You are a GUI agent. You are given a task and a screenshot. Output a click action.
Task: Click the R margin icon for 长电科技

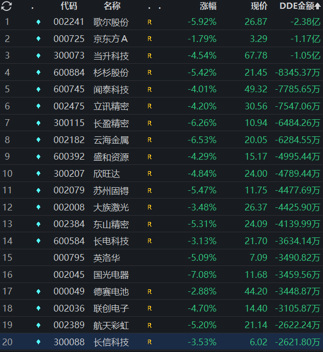coord(150,241)
